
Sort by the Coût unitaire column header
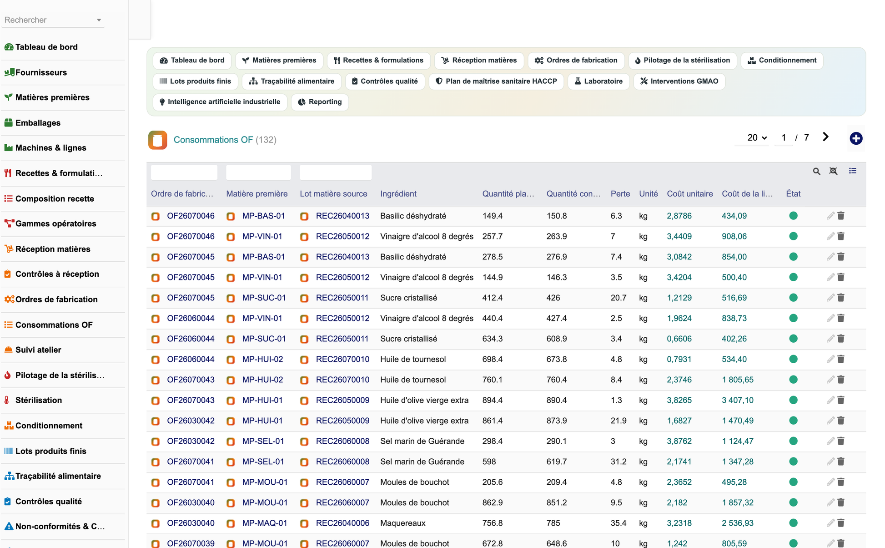689,194
